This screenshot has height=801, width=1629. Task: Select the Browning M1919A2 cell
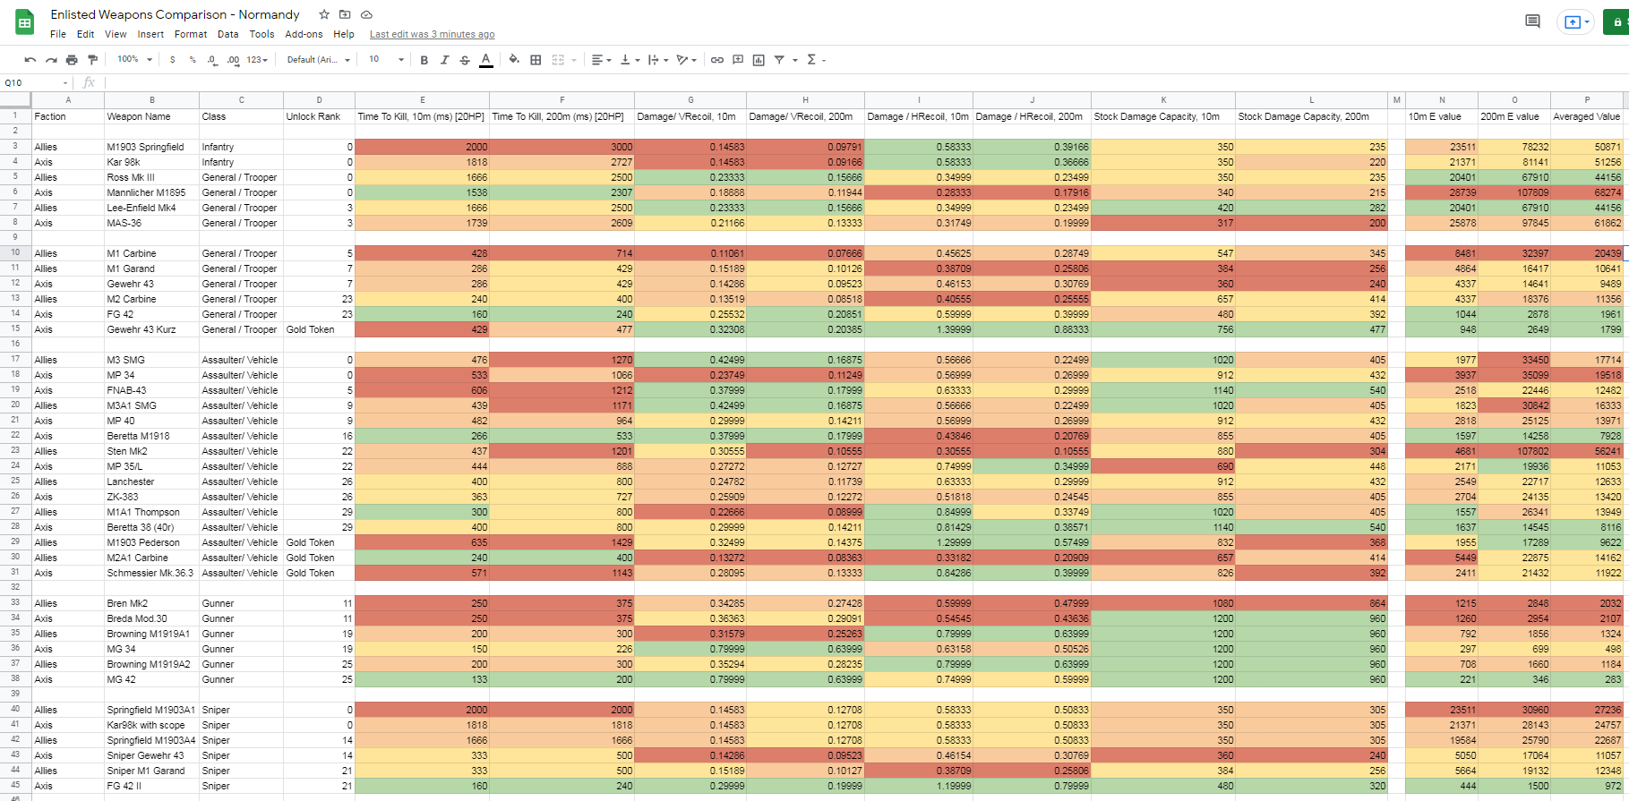151,664
